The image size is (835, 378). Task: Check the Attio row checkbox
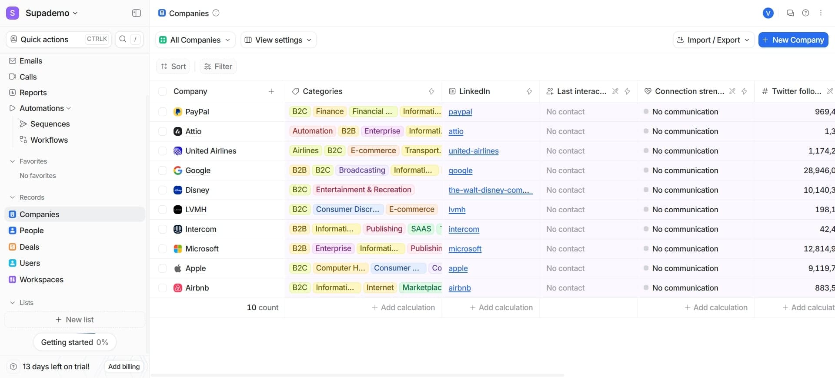click(163, 131)
